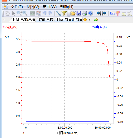Image resolution: width=133 pixels, height=138 pixels.
Task: Go to previous with the left arrow
Action: click(99, 13)
